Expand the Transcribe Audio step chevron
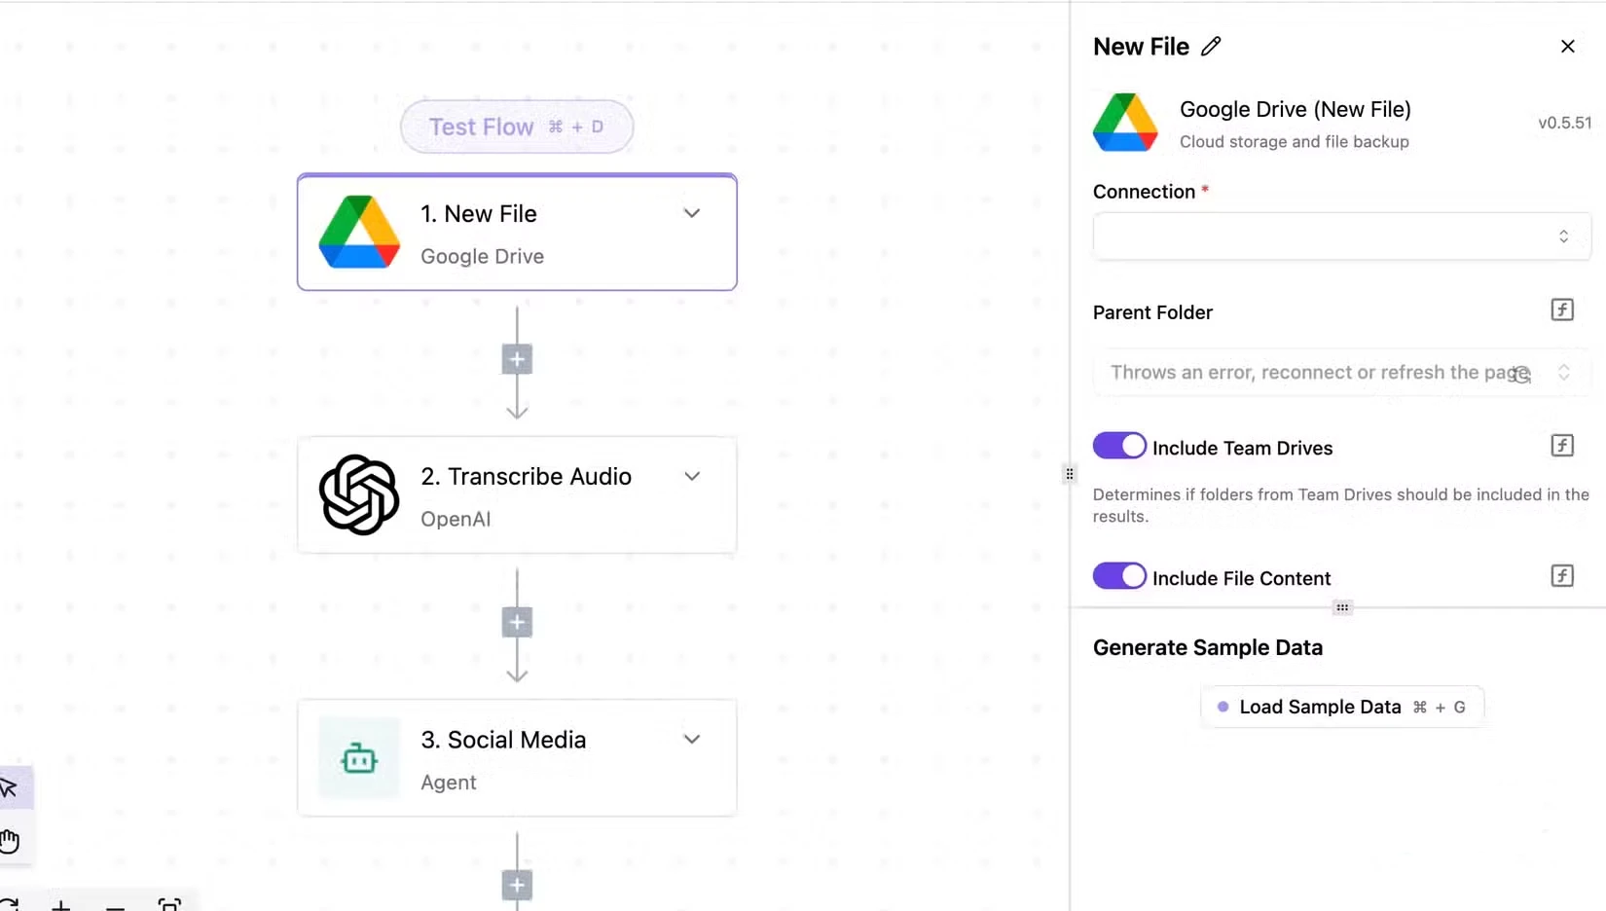The width and height of the screenshot is (1606, 911). 692,476
